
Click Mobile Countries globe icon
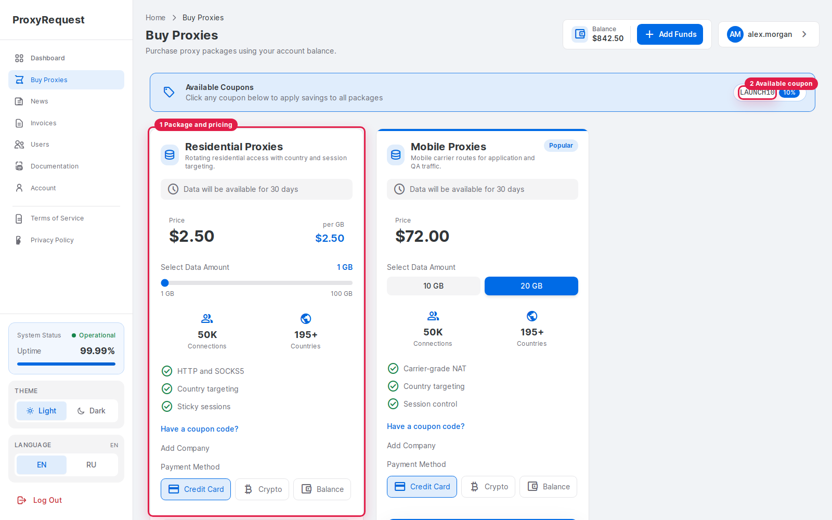pos(532,316)
